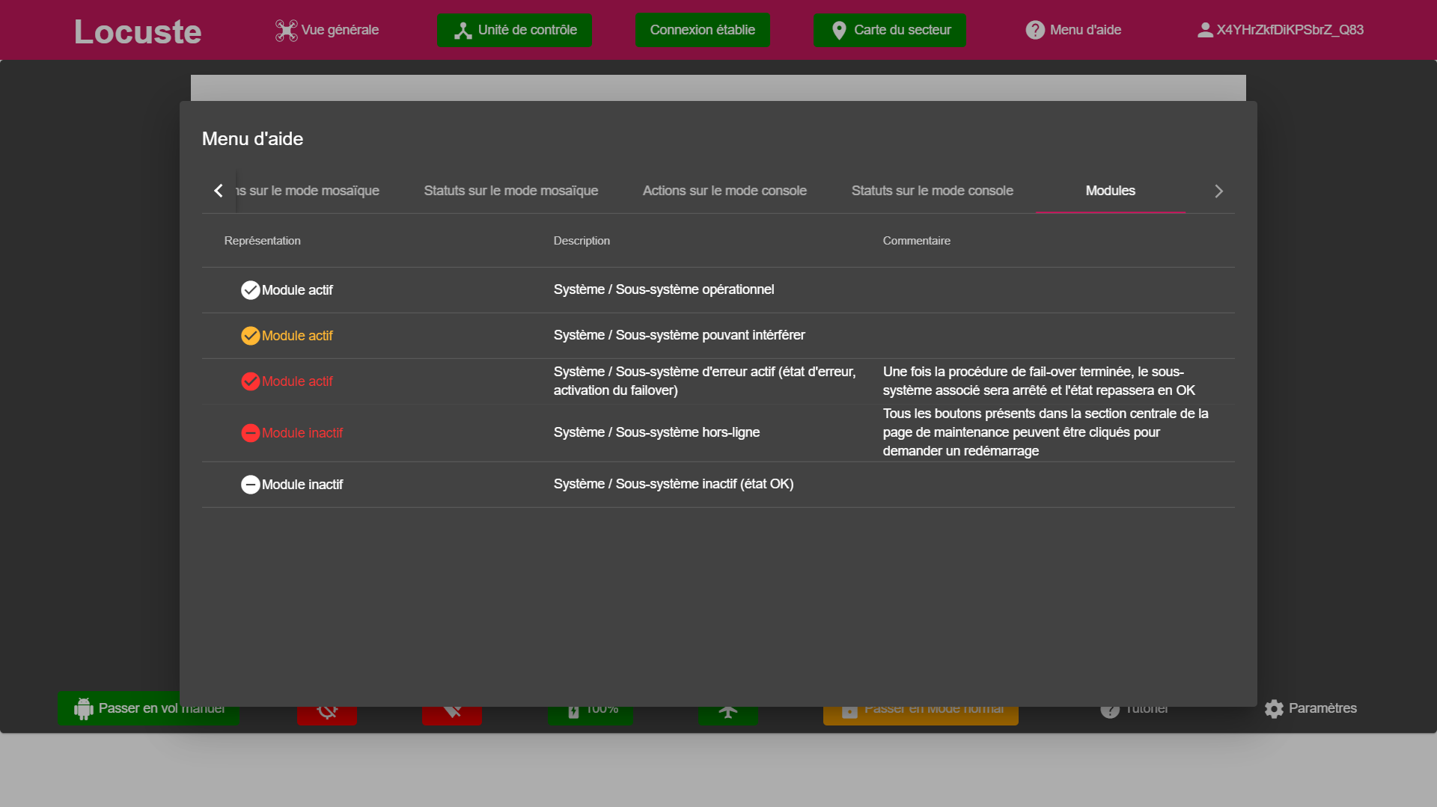Open user X4YHrZkfDiKPSbrZ_Q83 profile
The image size is (1437, 807).
coord(1279,31)
